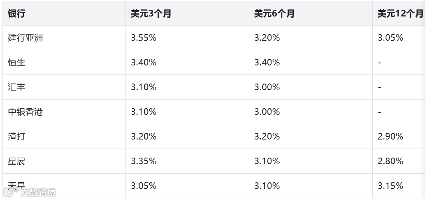Click 汇丰's 12-month dash cell

pyautogui.click(x=380, y=88)
